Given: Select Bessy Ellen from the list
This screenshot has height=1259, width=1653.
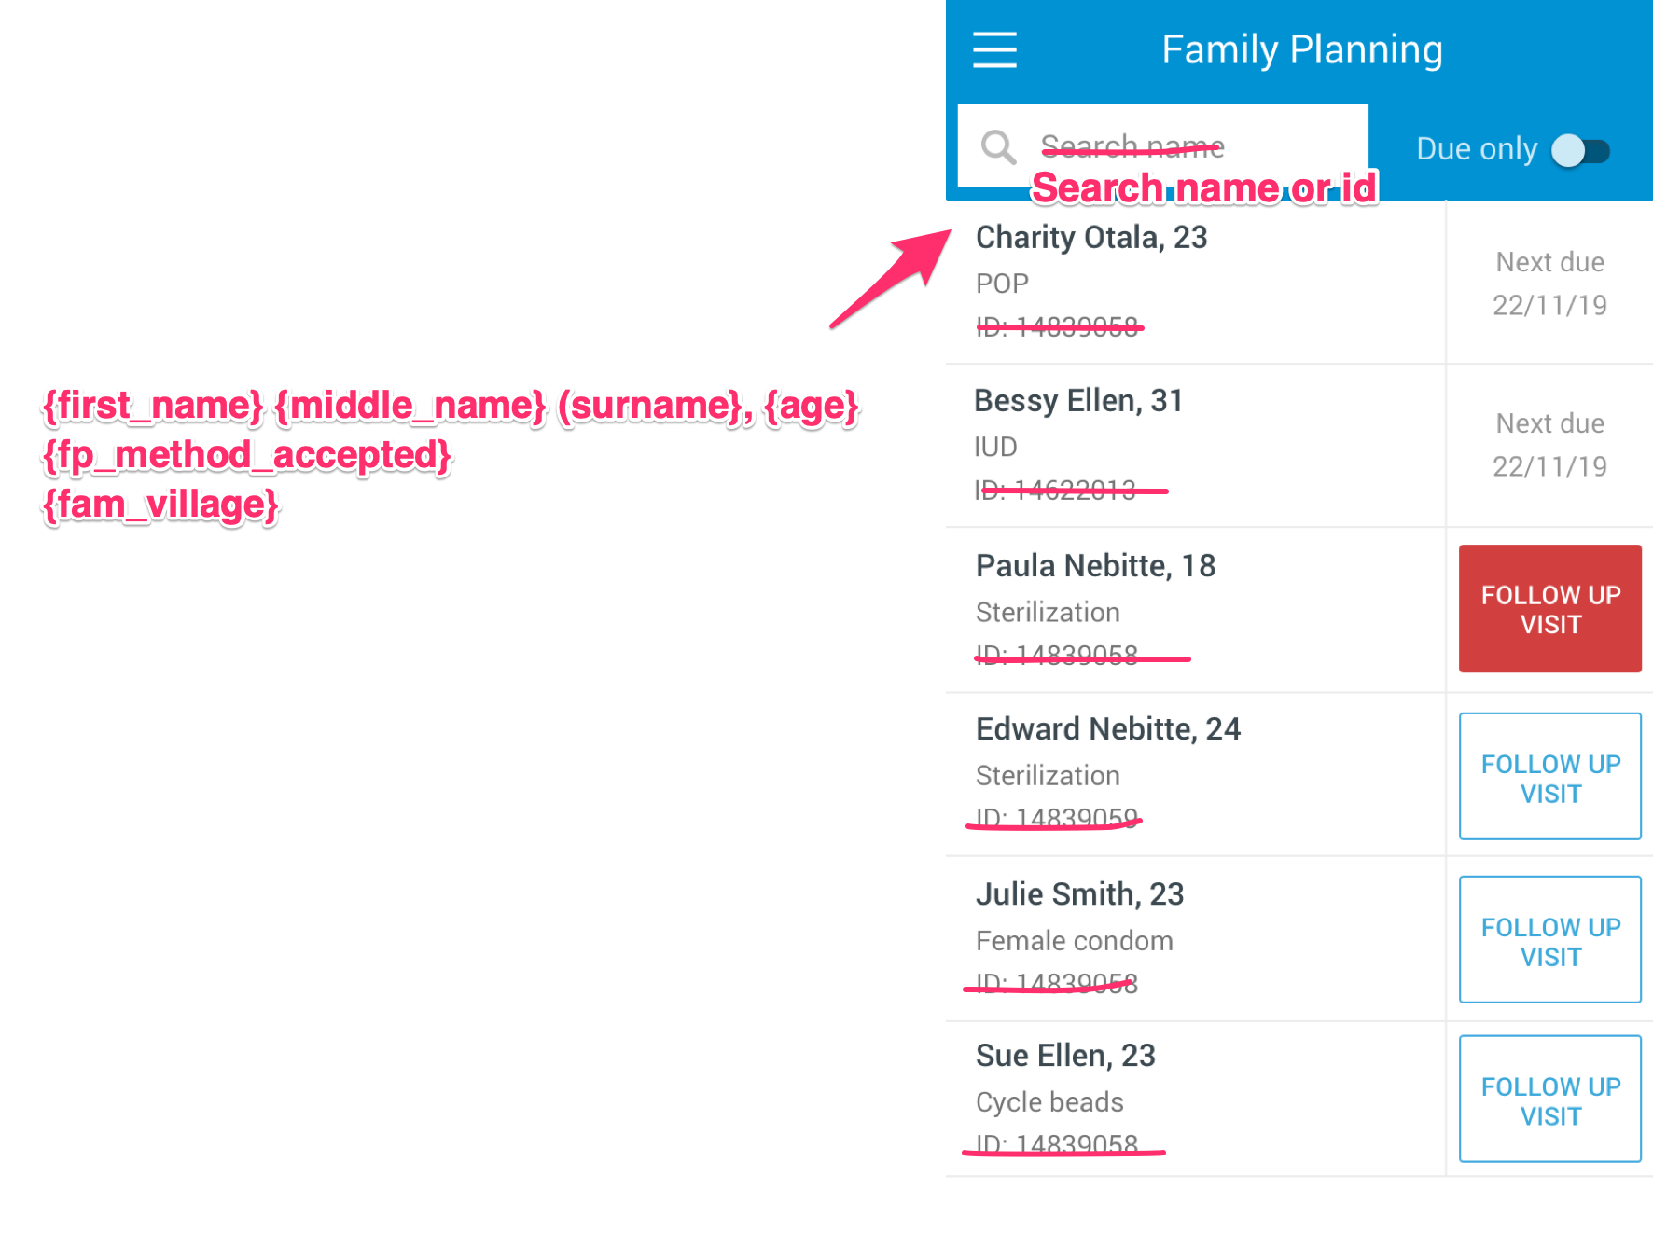Looking at the screenshot, I should (1078, 401).
